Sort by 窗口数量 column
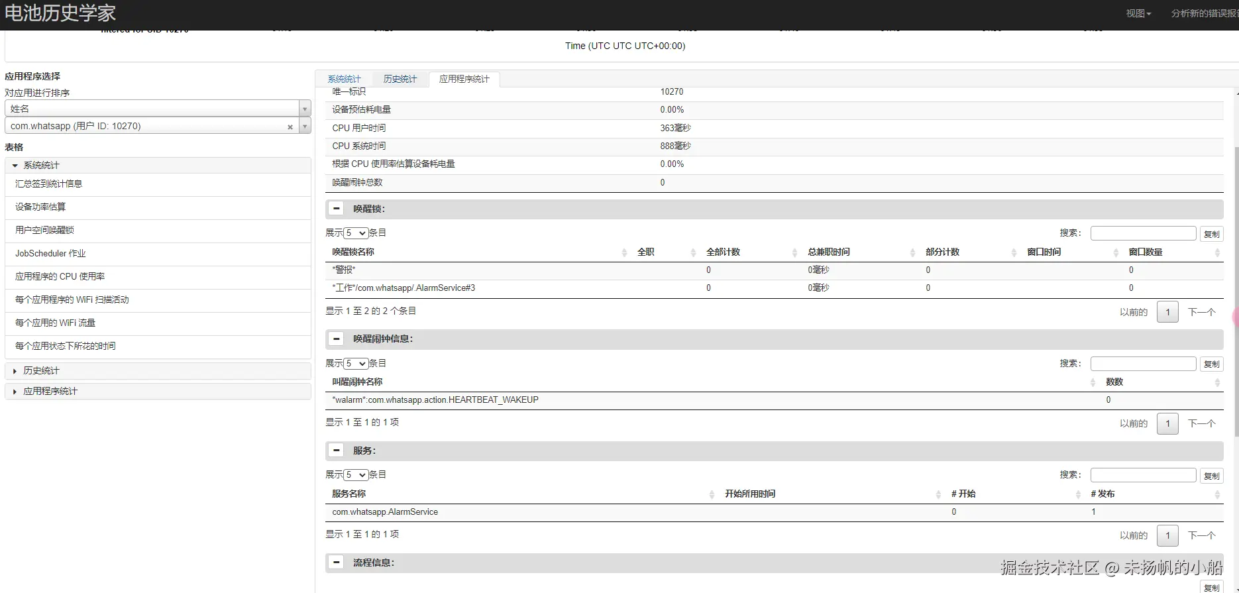This screenshot has height=593, width=1239. tap(1173, 252)
